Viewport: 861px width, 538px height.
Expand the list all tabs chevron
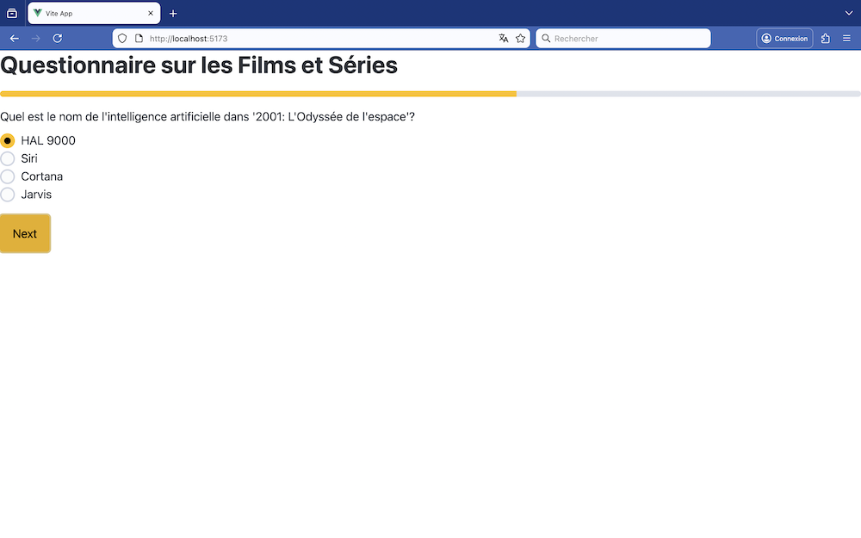point(849,13)
